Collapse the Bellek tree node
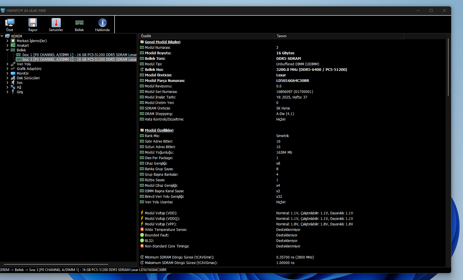 coord(7,50)
